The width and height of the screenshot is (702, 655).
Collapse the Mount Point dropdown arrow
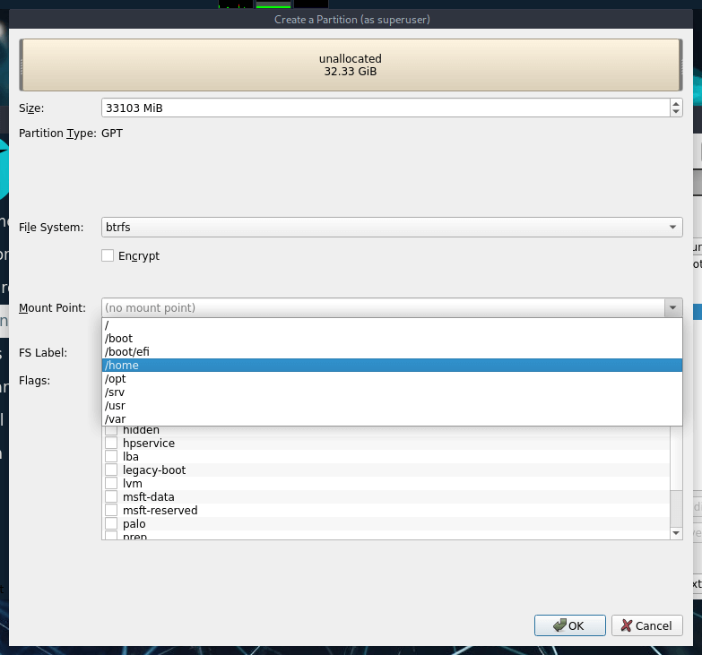[672, 308]
